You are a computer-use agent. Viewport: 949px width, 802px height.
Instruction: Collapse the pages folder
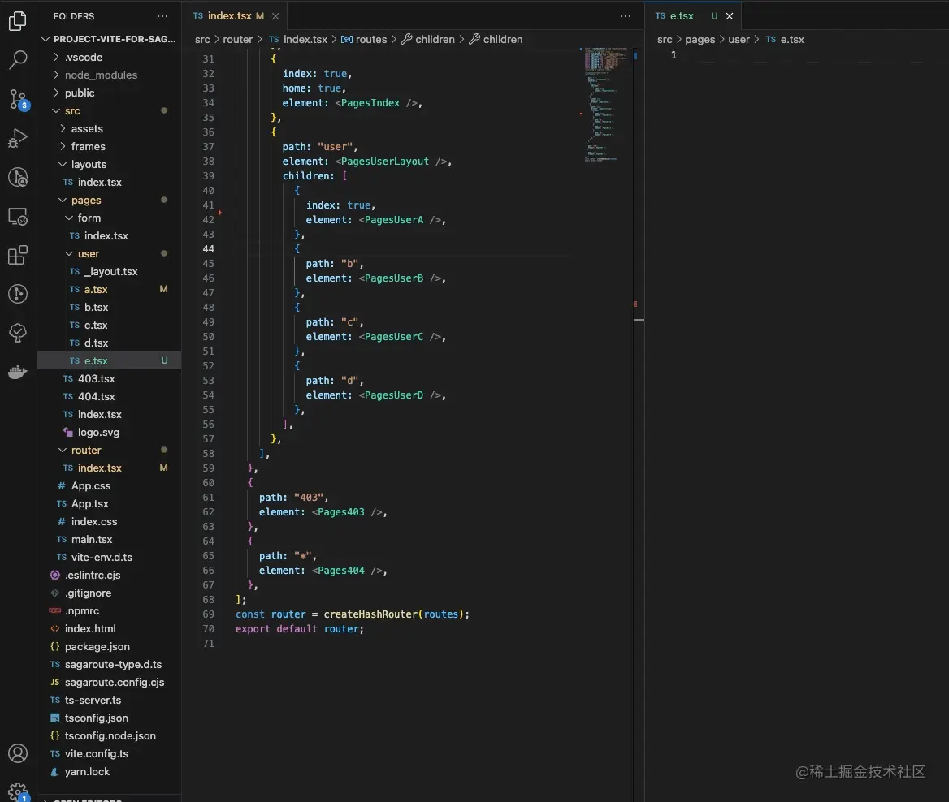pos(110,200)
